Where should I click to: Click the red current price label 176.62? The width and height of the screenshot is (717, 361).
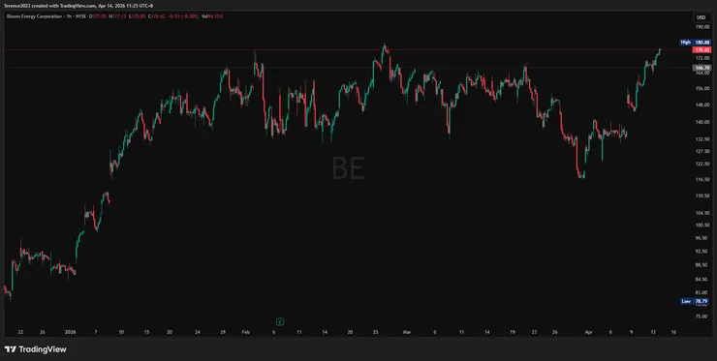pyautogui.click(x=701, y=49)
